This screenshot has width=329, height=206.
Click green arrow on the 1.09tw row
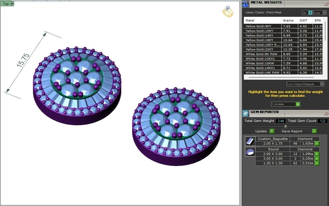tap(317, 154)
